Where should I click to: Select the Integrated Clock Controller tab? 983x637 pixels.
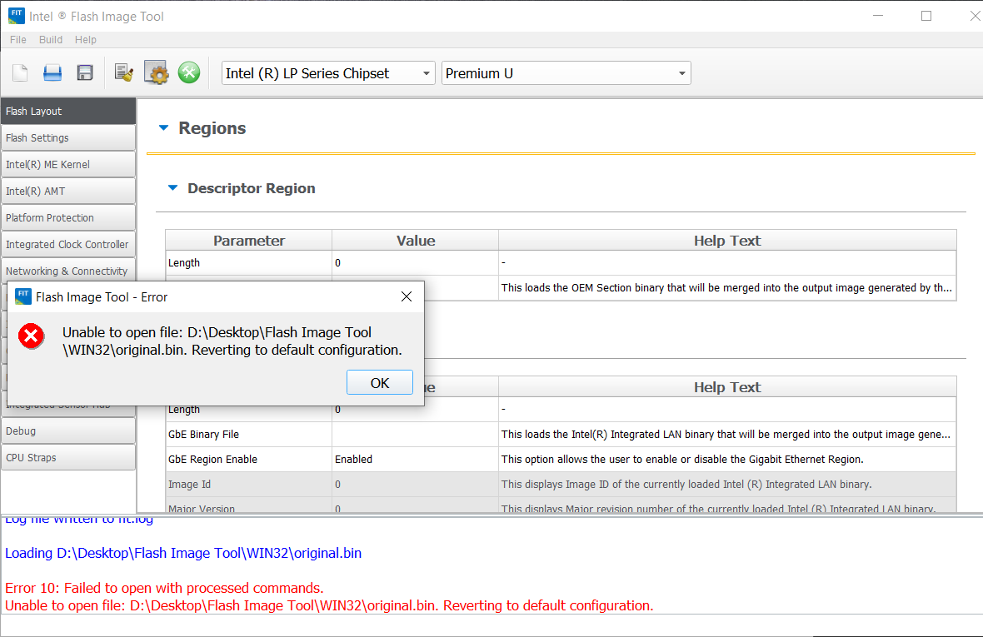[67, 244]
